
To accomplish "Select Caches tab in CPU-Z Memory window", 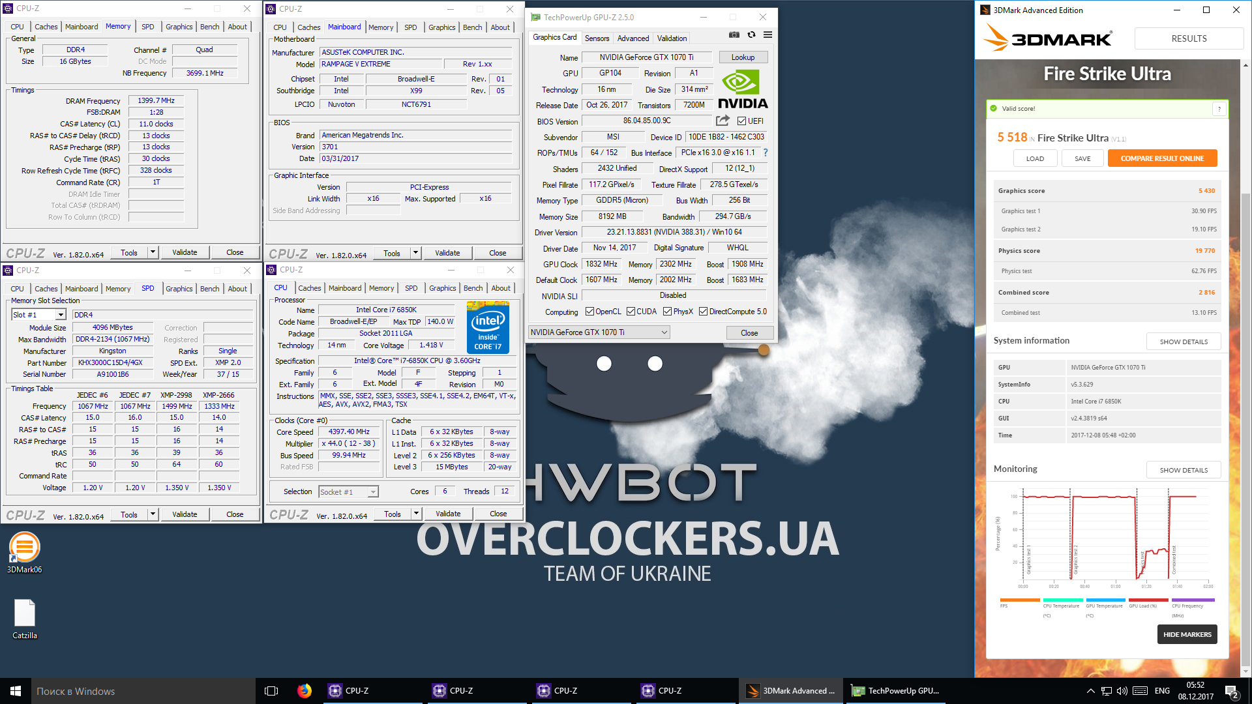I will 46,27.
